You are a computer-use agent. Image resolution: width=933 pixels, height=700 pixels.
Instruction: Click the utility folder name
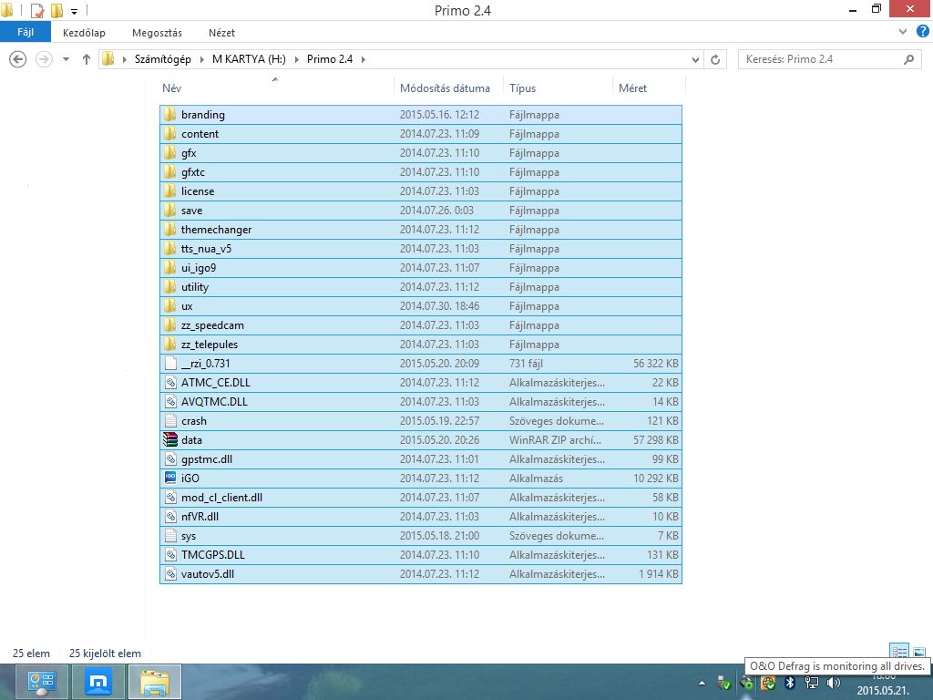(195, 287)
